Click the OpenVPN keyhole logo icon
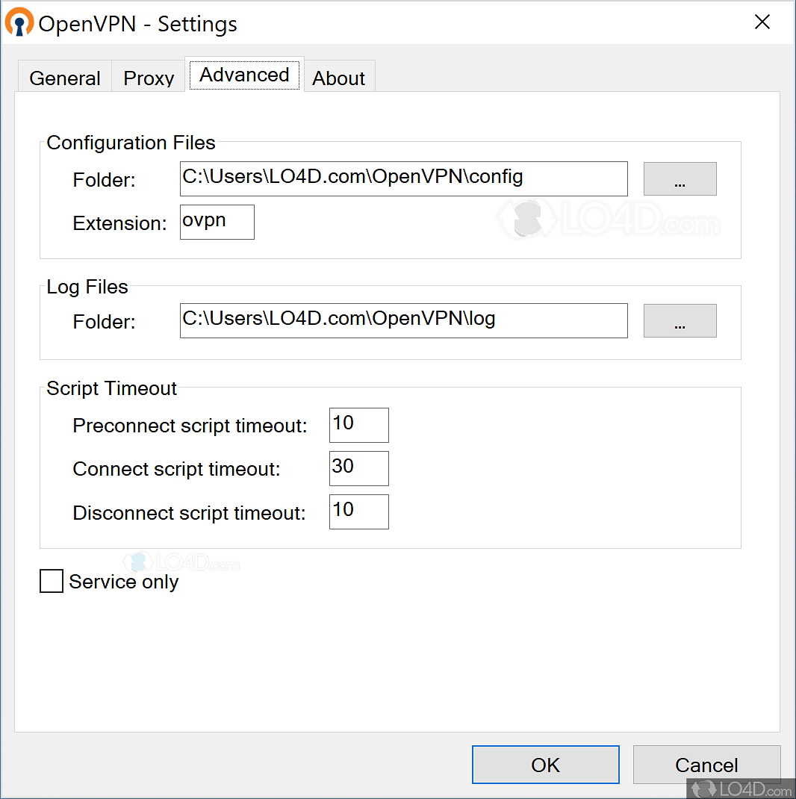 19,22
